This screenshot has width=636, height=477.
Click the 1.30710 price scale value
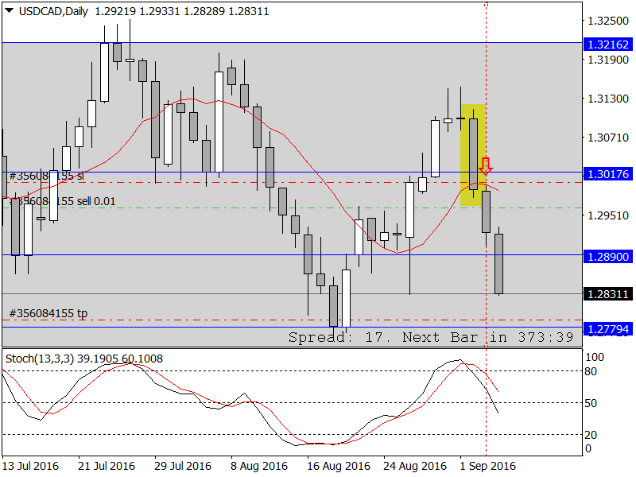(x=608, y=138)
